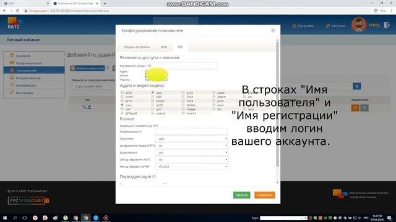
Task: Open the Обход медиасети (NAT) dropdown
Action: [192, 160]
